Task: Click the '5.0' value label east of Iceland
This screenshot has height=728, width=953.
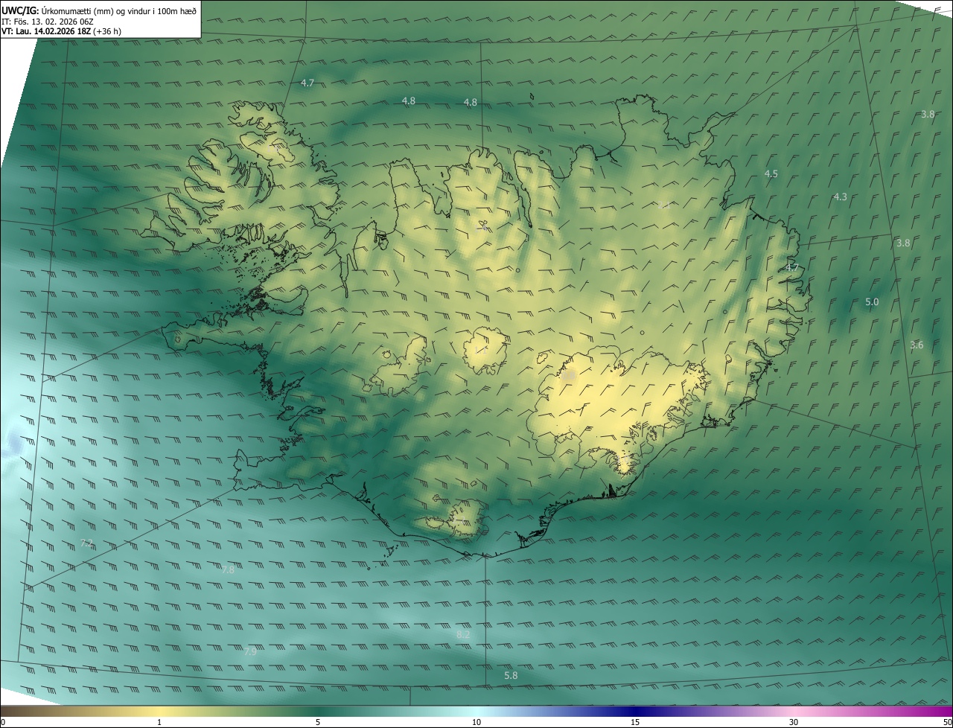Action: (x=872, y=302)
